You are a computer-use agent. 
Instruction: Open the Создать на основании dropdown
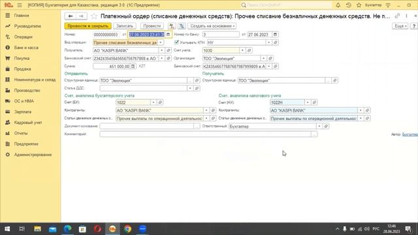[212, 26]
